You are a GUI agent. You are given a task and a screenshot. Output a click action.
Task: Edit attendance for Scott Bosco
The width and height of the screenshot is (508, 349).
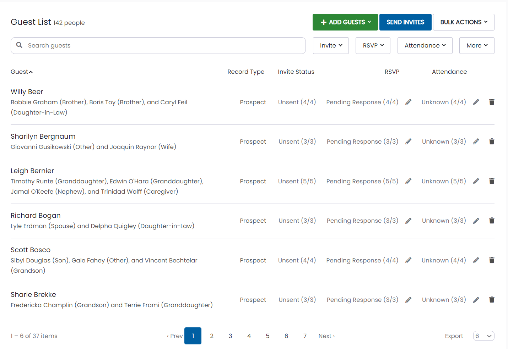pyautogui.click(x=476, y=260)
